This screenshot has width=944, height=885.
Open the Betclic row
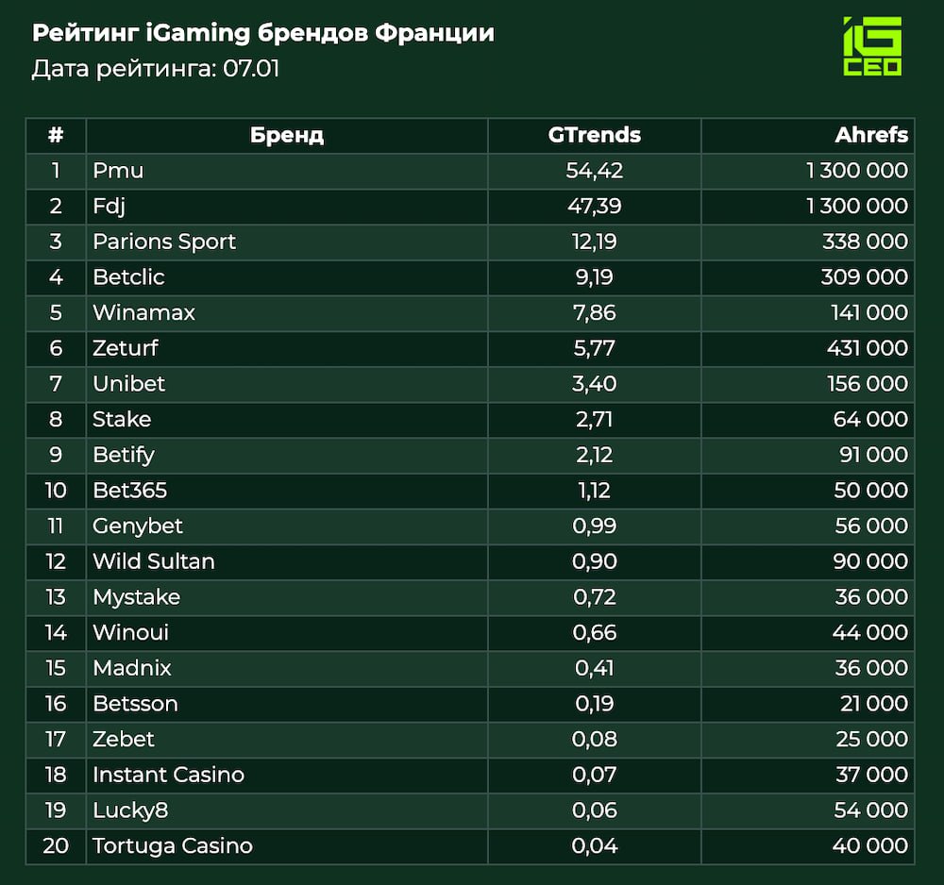(128, 277)
